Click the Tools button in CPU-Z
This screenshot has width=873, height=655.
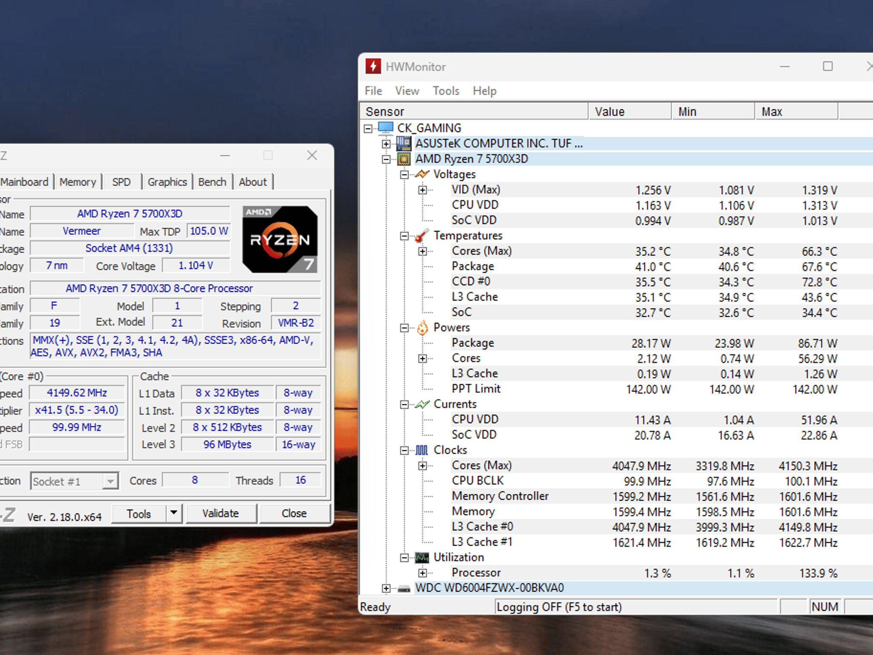pos(139,513)
